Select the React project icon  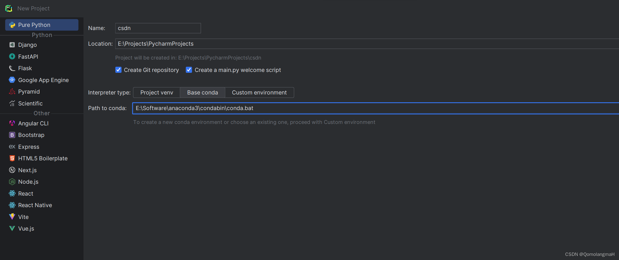pos(12,193)
